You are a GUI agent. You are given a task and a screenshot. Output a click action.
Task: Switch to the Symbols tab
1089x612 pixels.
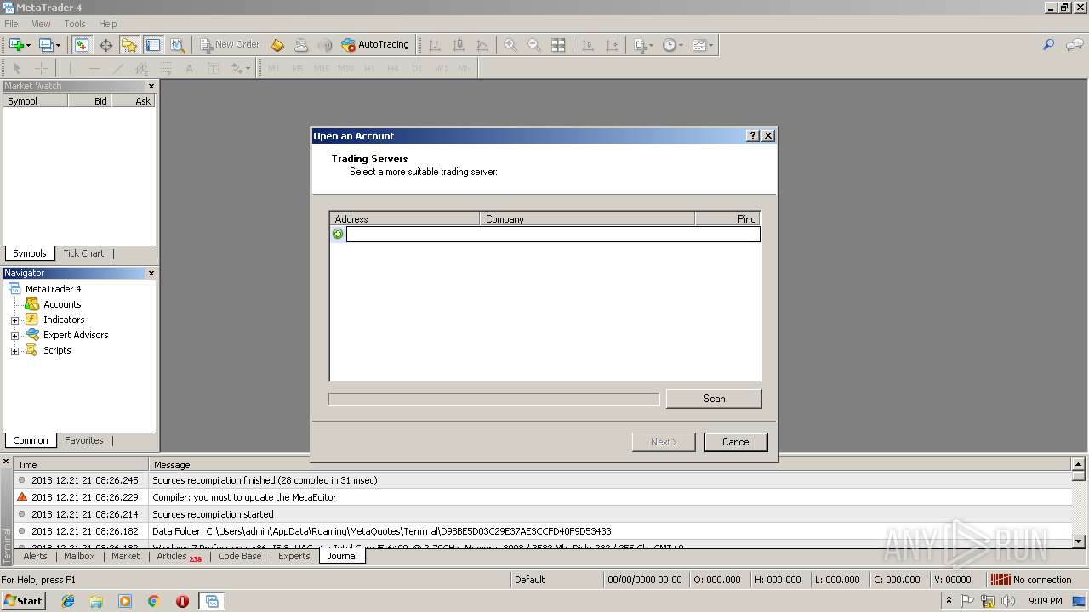click(30, 253)
